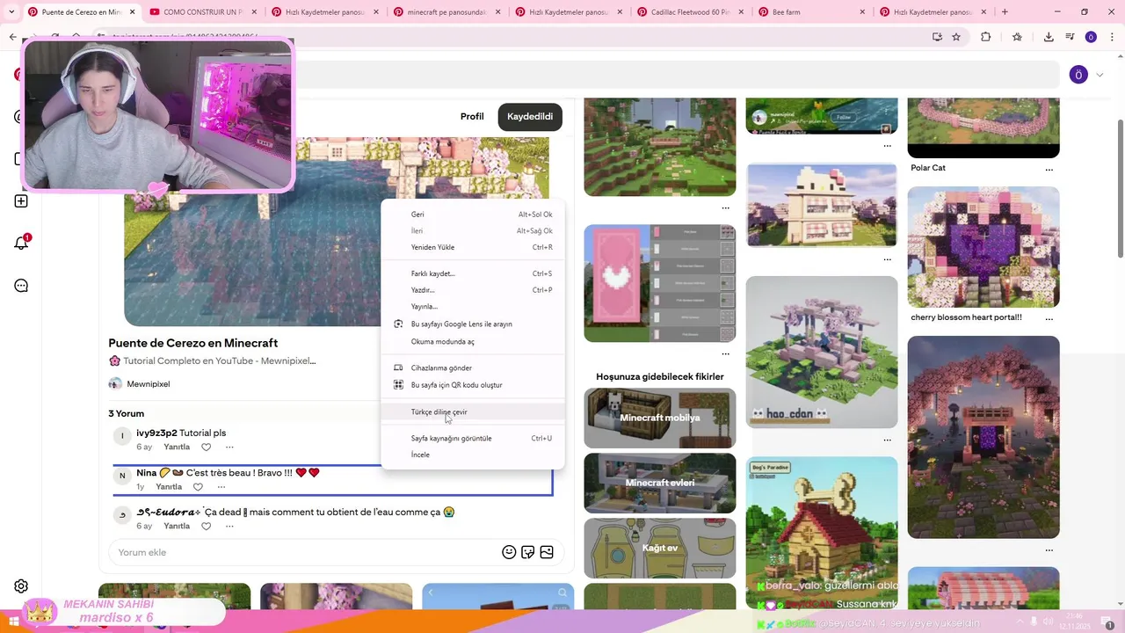The width and height of the screenshot is (1125, 633).
Task: Create QR code for this page entry
Action: (x=473, y=385)
